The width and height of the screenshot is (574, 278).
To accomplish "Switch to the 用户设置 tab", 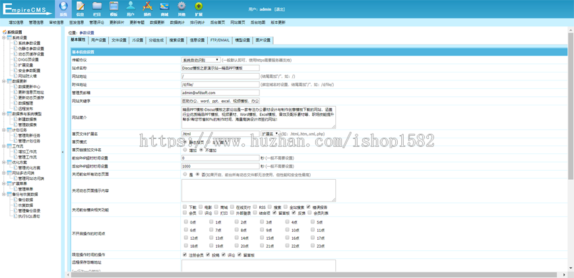I will pos(98,40).
